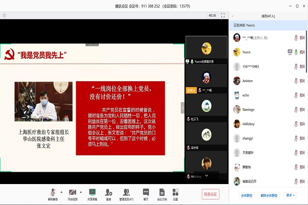The width and height of the screenshot is (308, 205).
Task: Click the 全体静音 mute all button
Action: pyautogui.click(x=247, y=195)
